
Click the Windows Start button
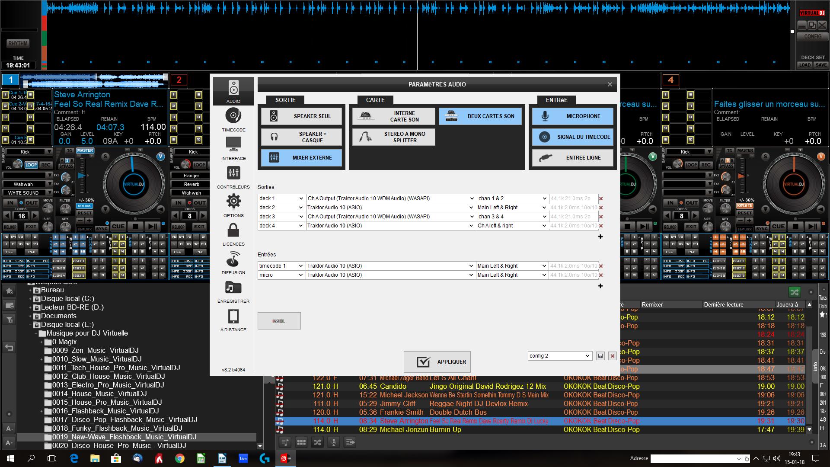tap(10, 458)
